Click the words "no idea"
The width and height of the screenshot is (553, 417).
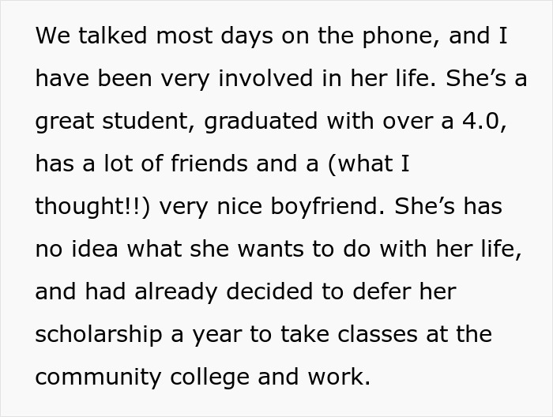(x=77, y=249)
